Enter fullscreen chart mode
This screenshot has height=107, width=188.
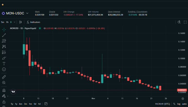tap(185, 22)
